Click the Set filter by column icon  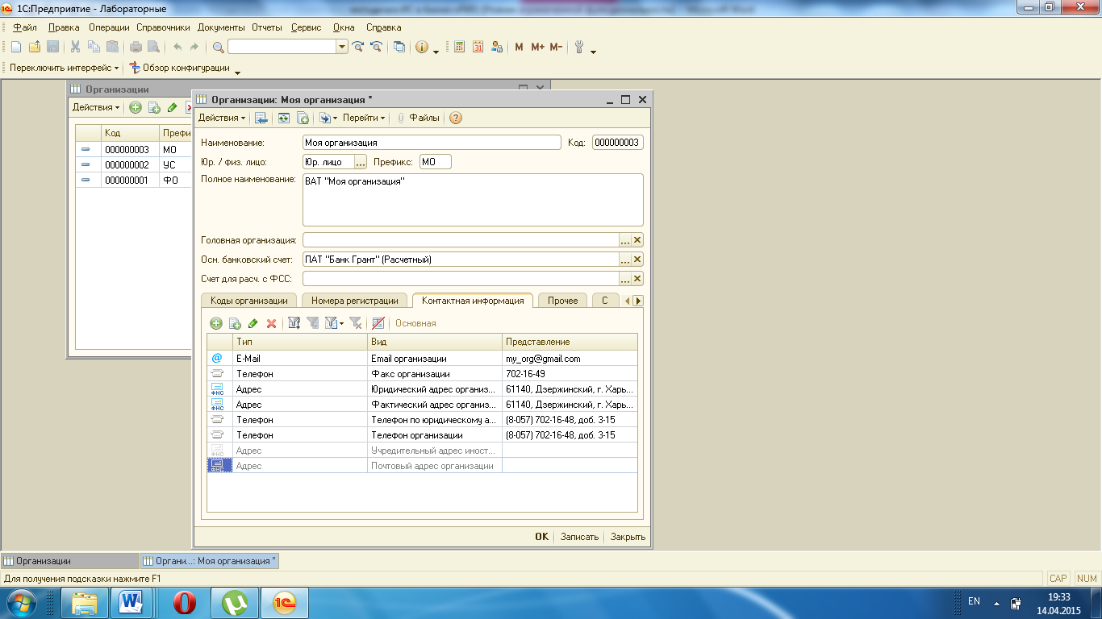[x=294, y=323]
